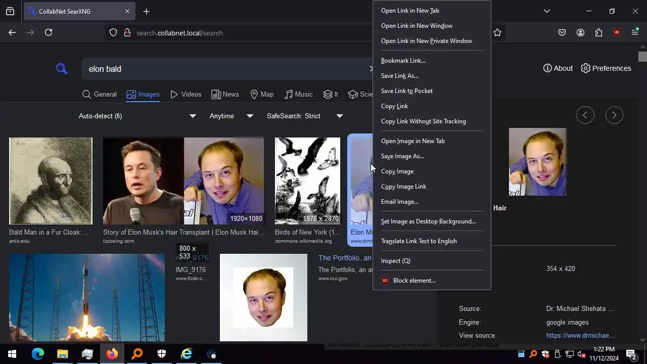Bookmark this page with the star icon
Image resolution: width=647 pixels, height=364 pixels.
click(x=497, y=32)
